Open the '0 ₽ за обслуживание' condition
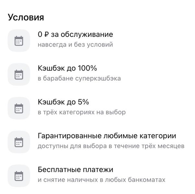The image size is (195, 194). (75, 35)
